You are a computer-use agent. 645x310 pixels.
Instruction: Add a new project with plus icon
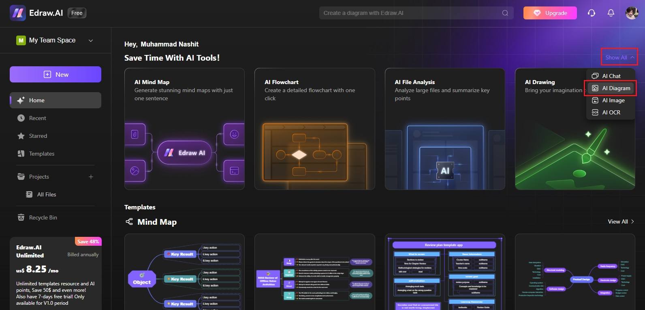(91, 177)
